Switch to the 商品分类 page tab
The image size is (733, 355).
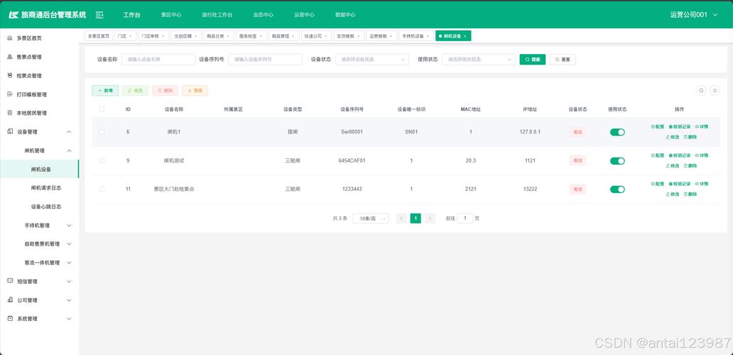[219, 36]
